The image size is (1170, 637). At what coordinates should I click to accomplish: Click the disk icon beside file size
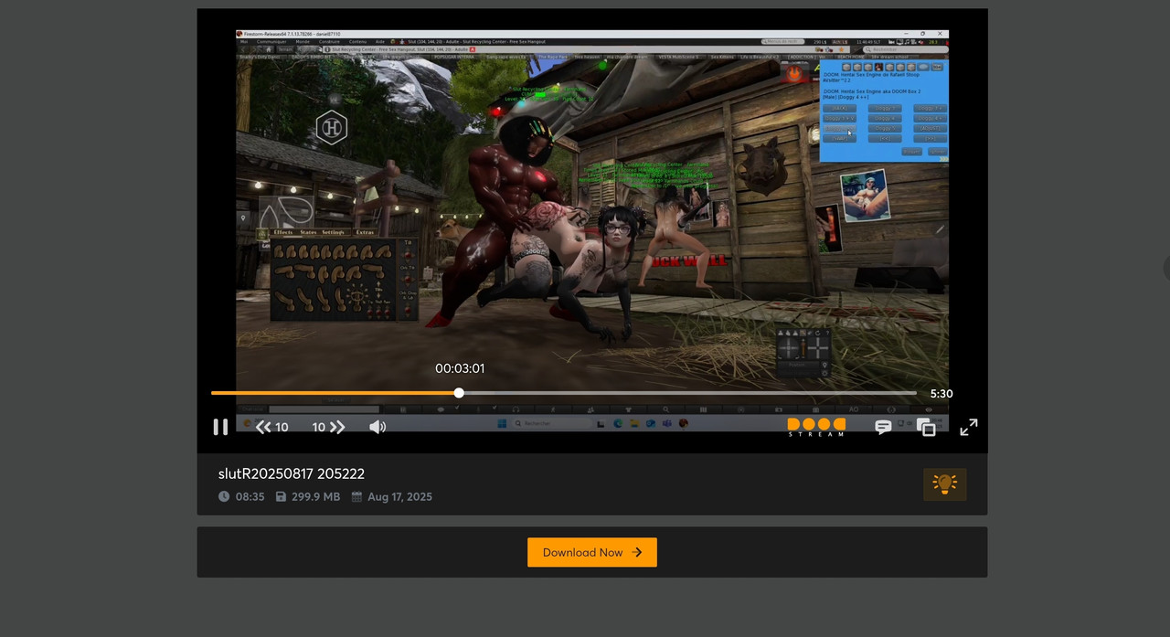(x=282, y=496)
